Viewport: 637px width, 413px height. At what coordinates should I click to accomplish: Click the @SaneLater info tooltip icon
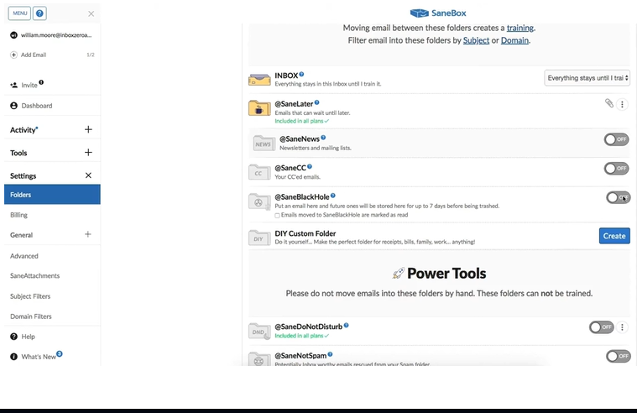point(317,102)
